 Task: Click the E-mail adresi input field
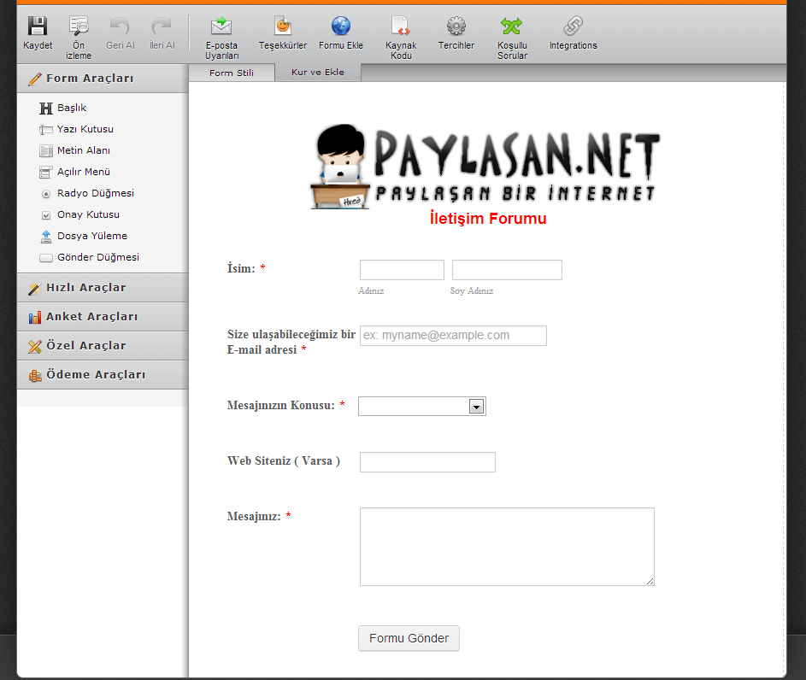(453, 336)
